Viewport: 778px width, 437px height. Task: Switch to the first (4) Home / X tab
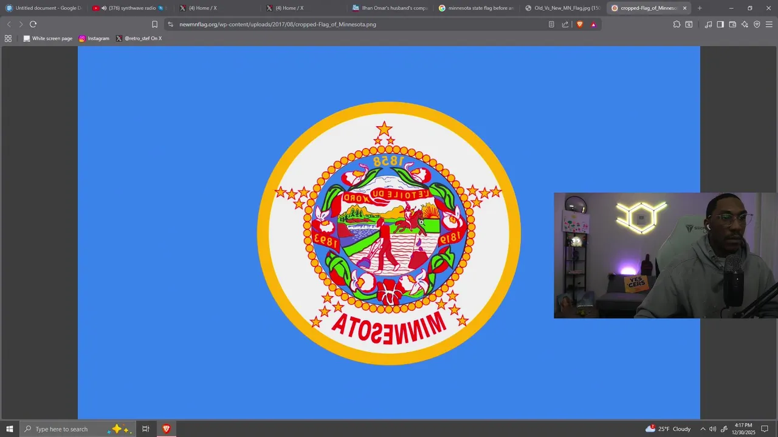click(216, 8)
